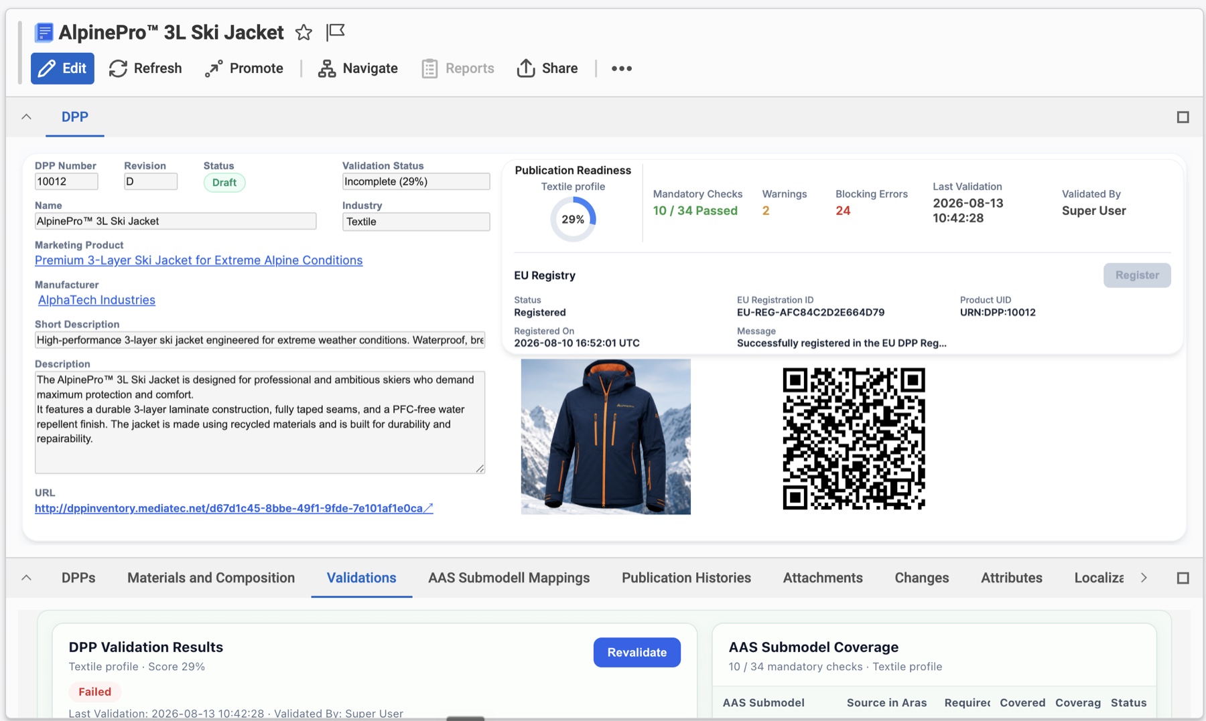Collapse the DPP form section chevron
The width and height of the screenshot is (1206, 721).
pyautogui.click(x=26, y=116)
